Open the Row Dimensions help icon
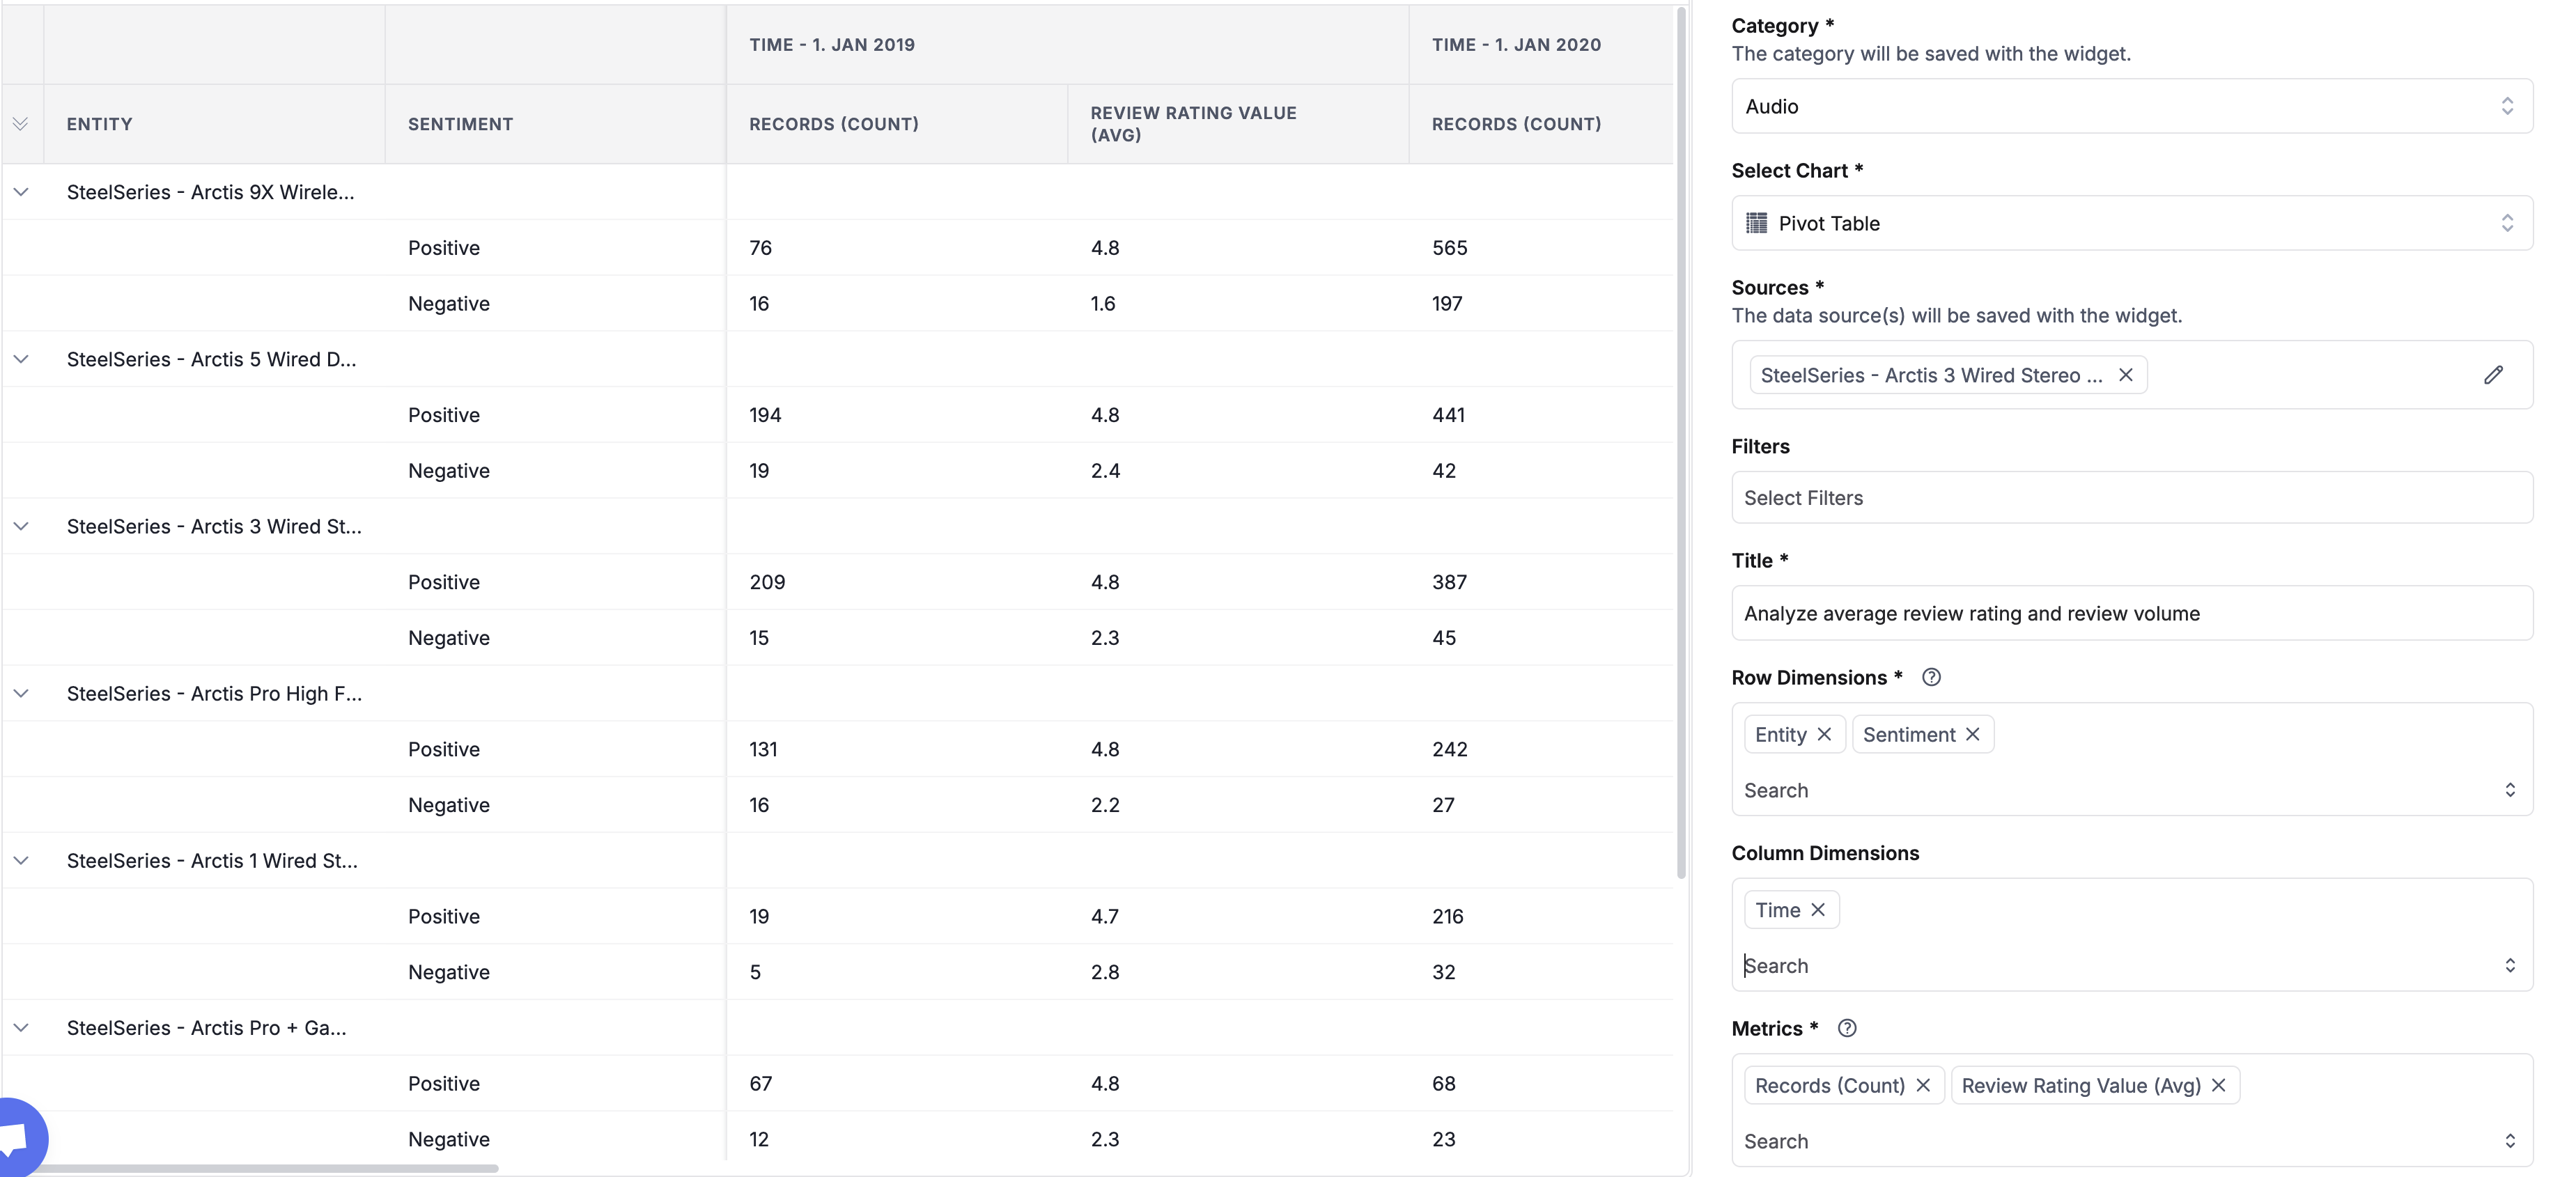The width and height of the screenshot is (2576, 1177). [x=1931, y=677]
